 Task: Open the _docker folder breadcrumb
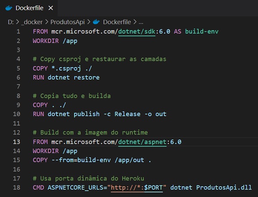[x=32, y=22]
